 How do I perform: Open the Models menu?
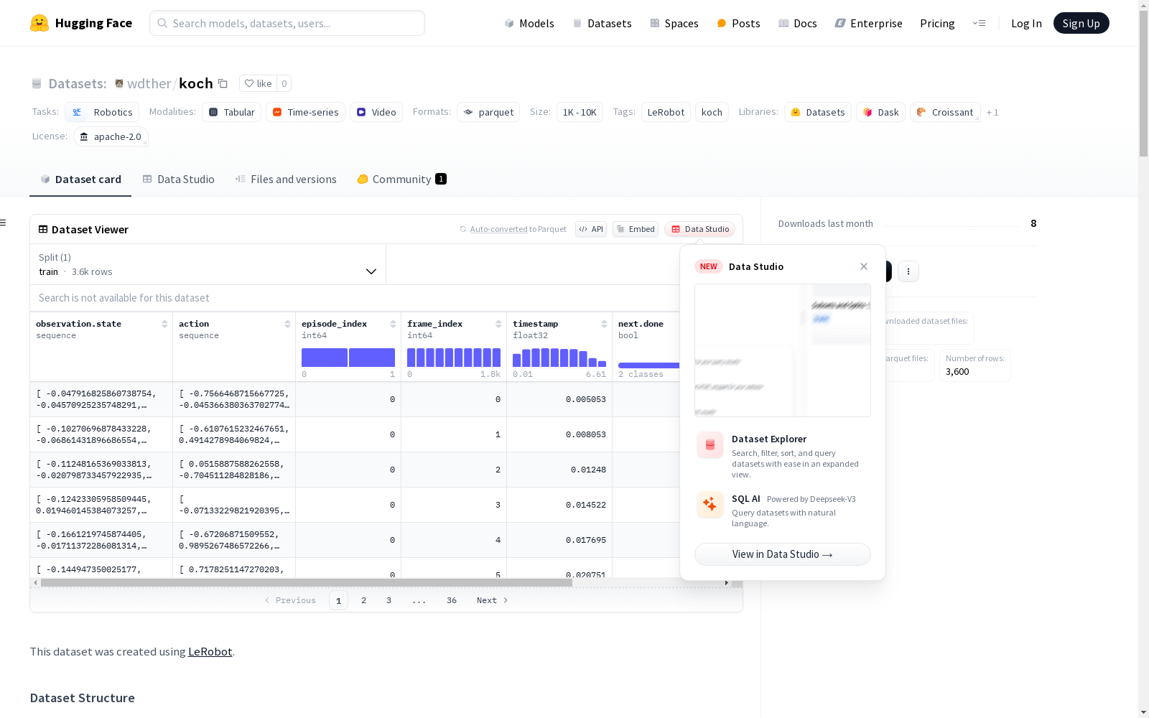coord(529,23)
